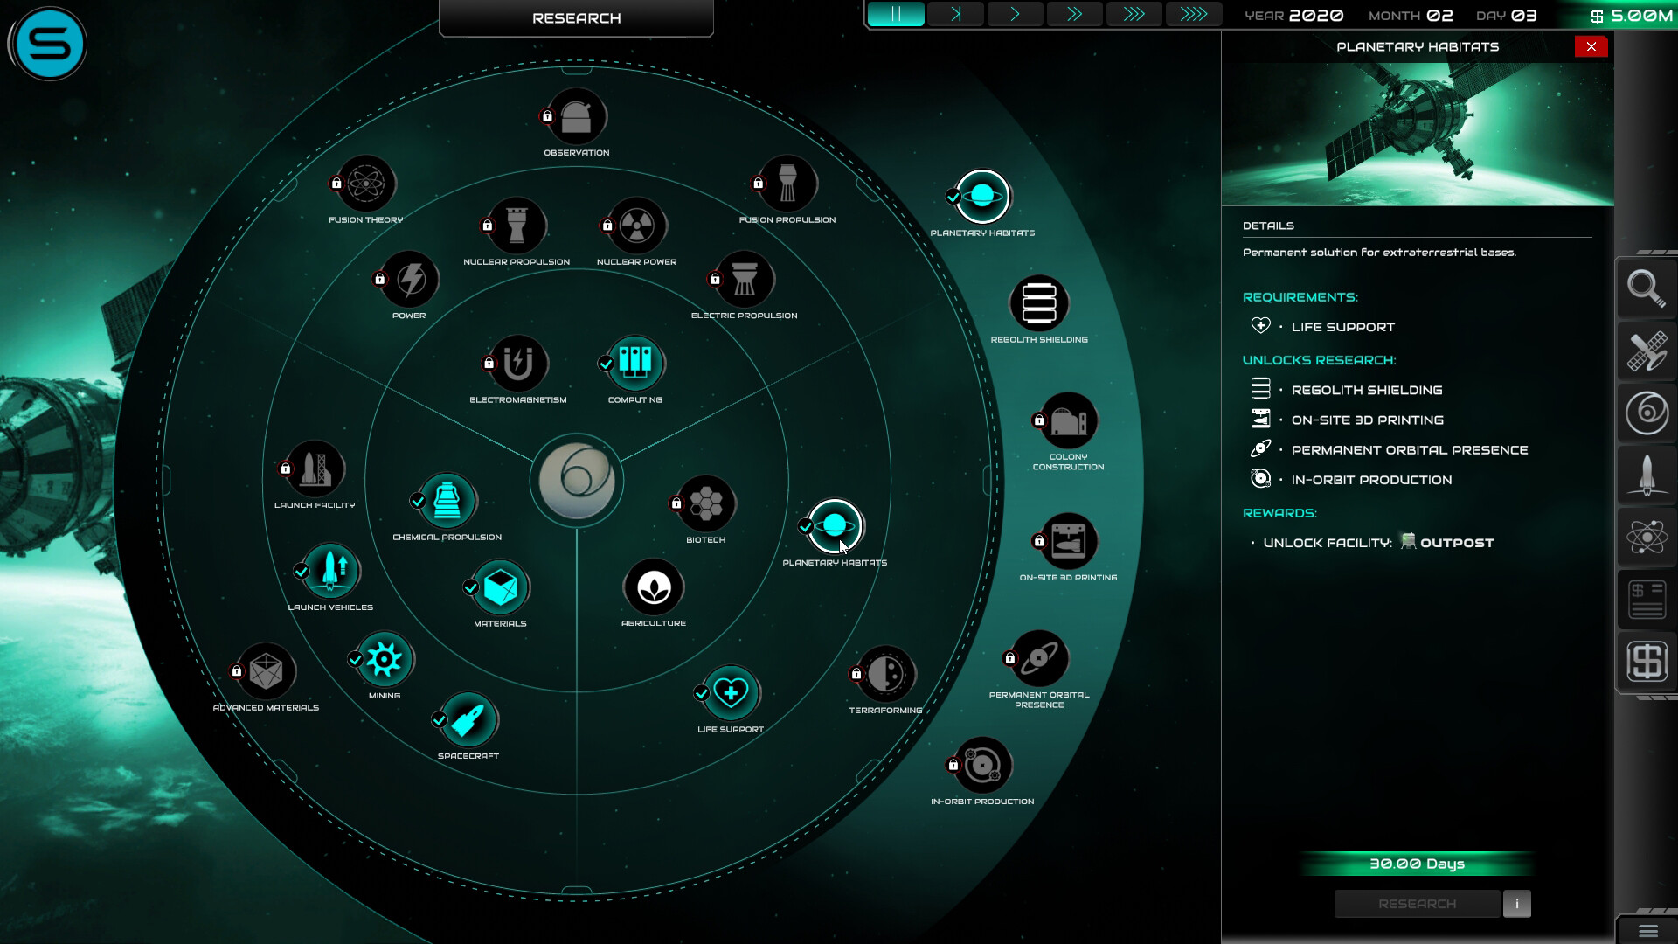Click the rocket icon in right sidebar
Image resolution: width=1678 pixels, height=944 pixels.
pos(1647,475)
